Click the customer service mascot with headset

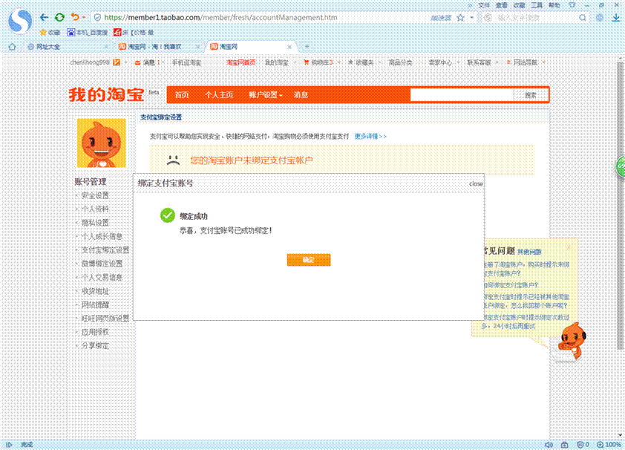pos(572,341)
